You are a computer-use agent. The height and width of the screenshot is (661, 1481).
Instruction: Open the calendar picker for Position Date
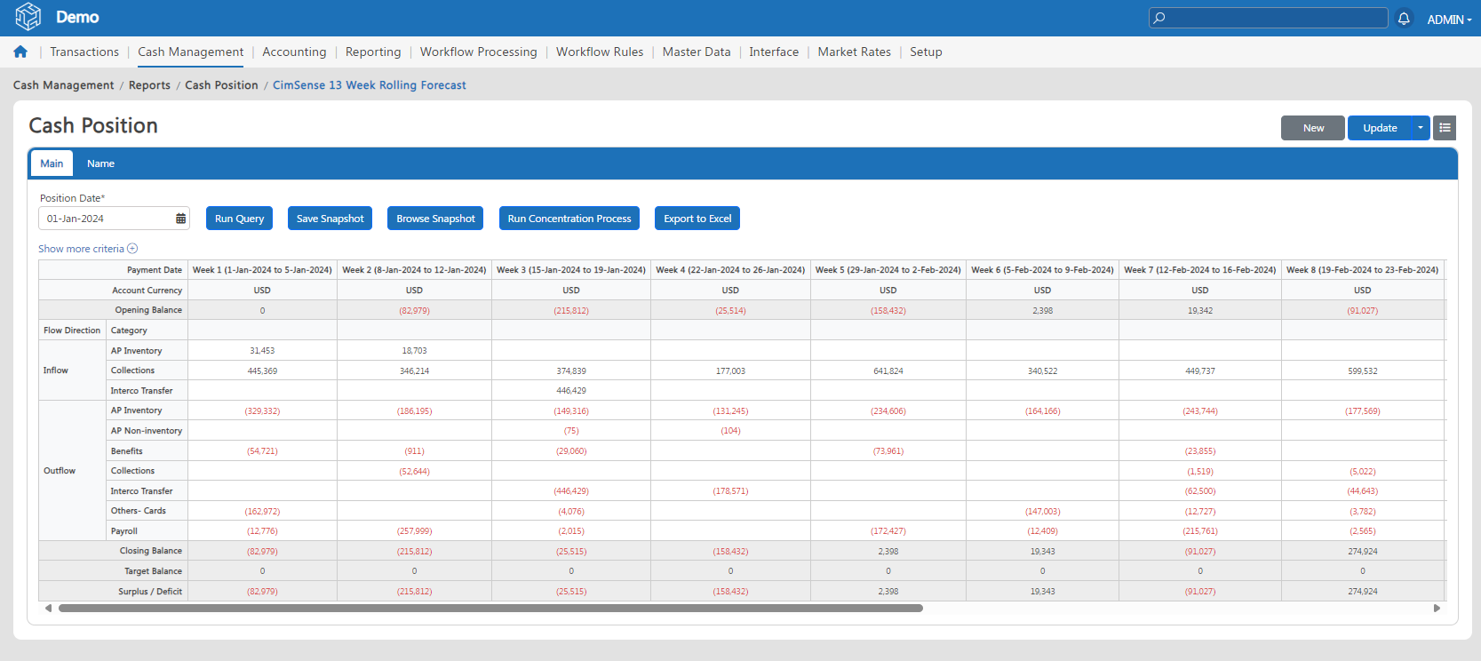point(180,219)
